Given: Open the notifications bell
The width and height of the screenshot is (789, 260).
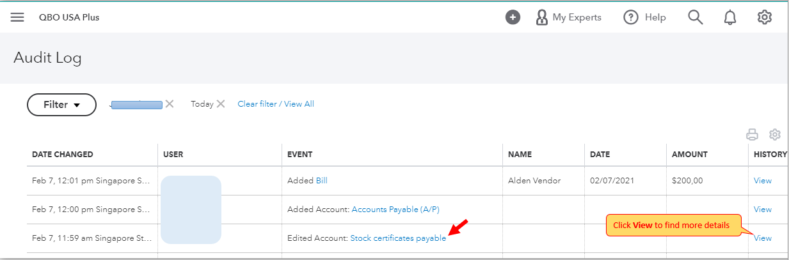Looking at the screenshot, I should point(730,17).
